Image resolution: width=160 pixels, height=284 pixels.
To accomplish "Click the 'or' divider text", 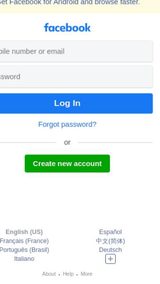I will (x=67, y=142).
